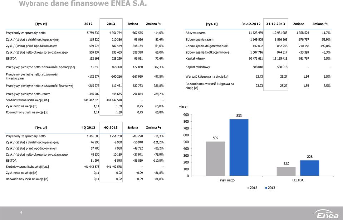
Task: Click the percentage '-110,8%'
Action: click(158, 161)
